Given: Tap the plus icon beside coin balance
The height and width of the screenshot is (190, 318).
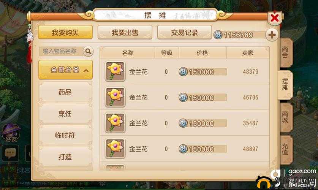Looking at the screenshot, I should coord(272,35).
